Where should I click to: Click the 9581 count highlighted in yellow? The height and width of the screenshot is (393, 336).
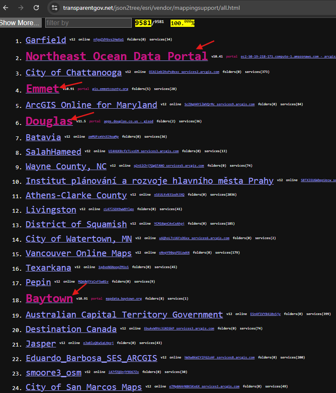point(143,23)
